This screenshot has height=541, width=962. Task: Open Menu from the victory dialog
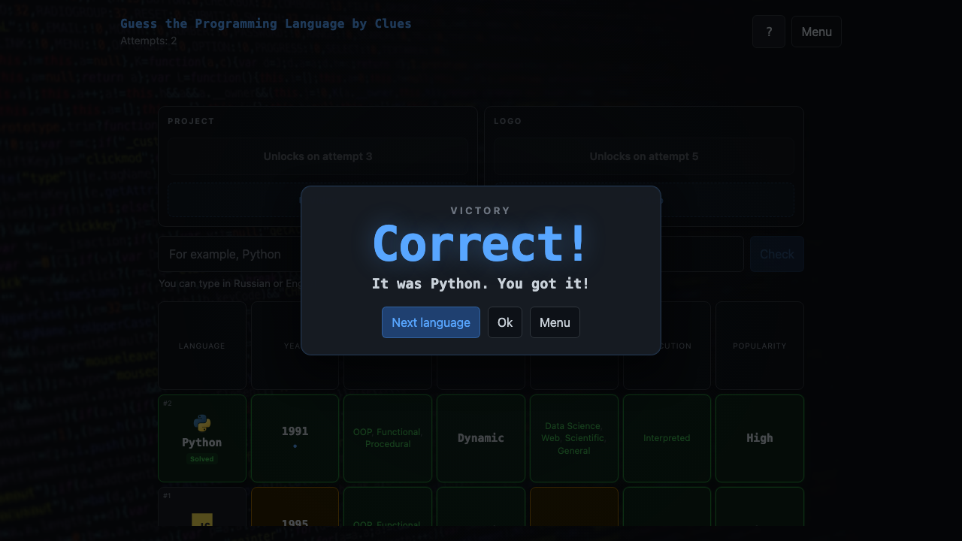[555, 322]
